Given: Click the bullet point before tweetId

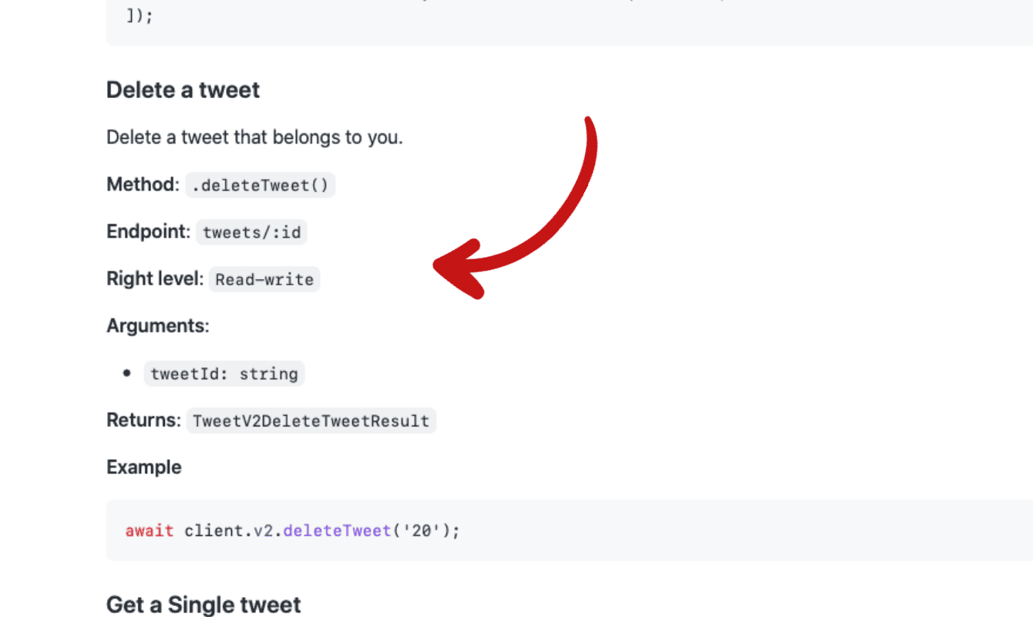Looking at the screenshot, I should tap(126, 374).
